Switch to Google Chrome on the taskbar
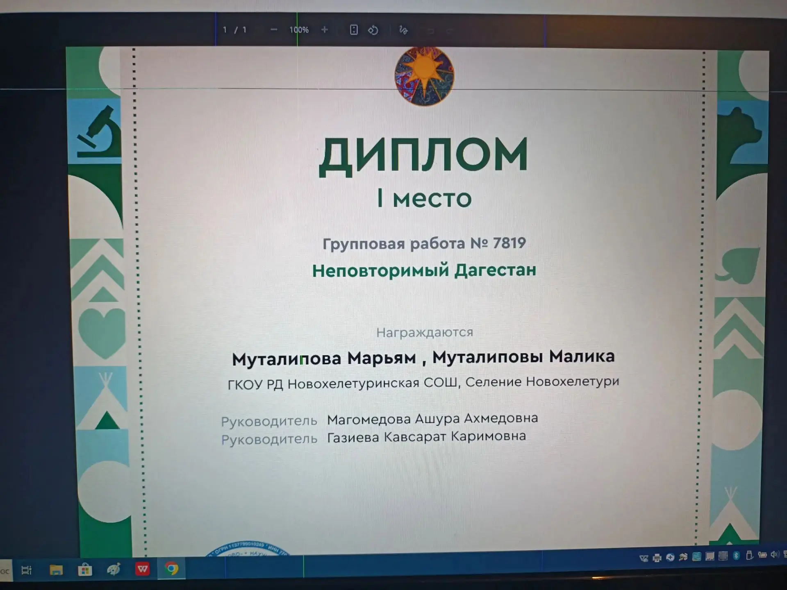The height and width of the screenshot is (590, 787). pos(172,569)
